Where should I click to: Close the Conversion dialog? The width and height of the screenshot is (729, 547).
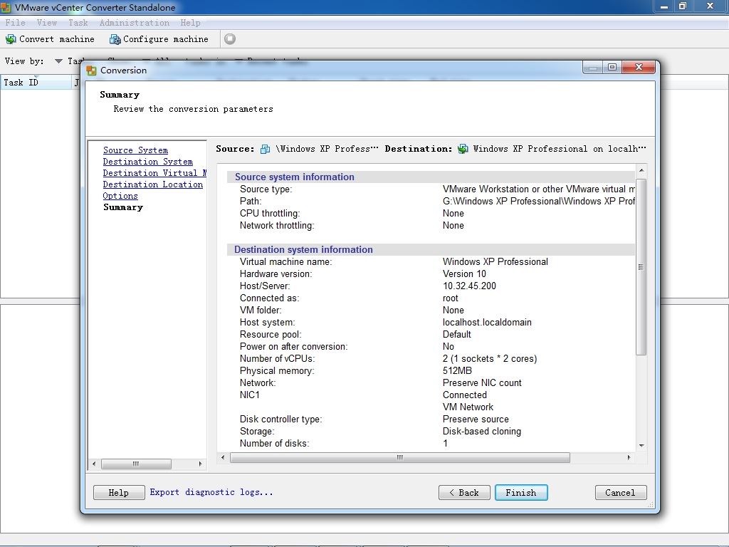tap(639, 68)
